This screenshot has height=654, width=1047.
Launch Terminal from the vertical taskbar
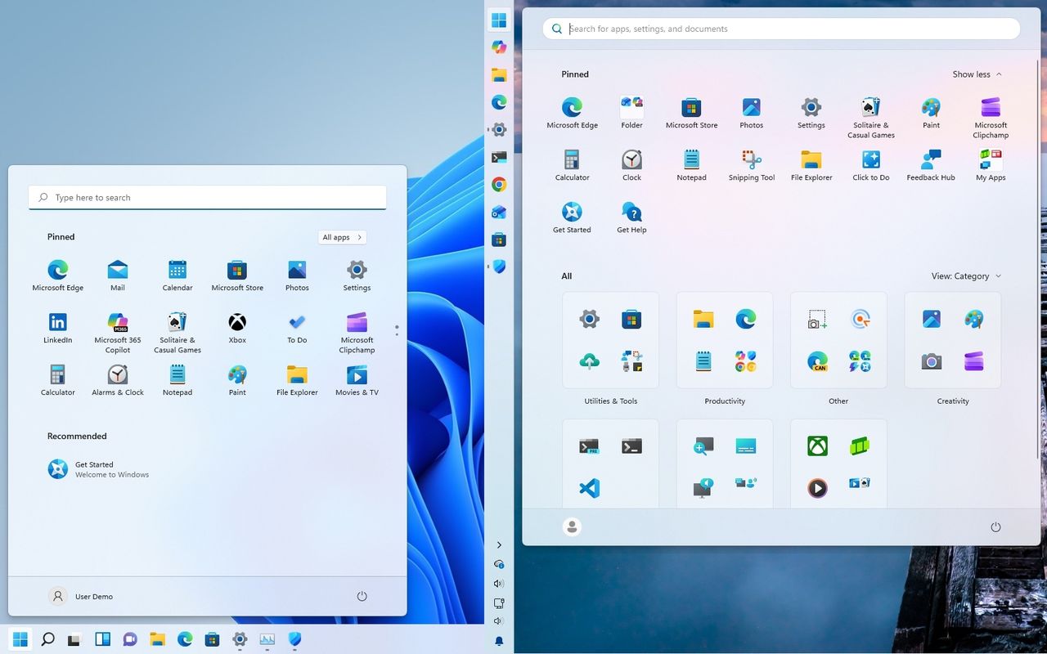499,157
